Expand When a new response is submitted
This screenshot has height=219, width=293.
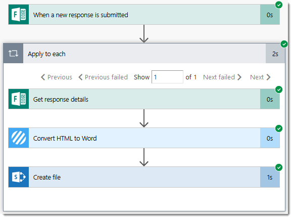[x=144, y=15]
